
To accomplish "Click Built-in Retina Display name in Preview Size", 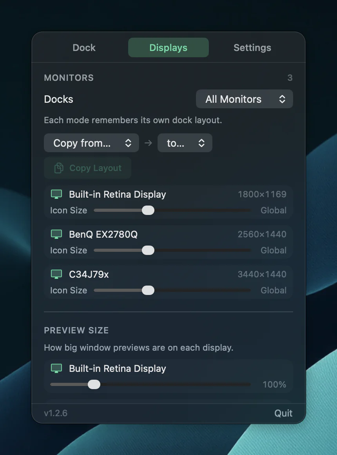I will [118, 369].
